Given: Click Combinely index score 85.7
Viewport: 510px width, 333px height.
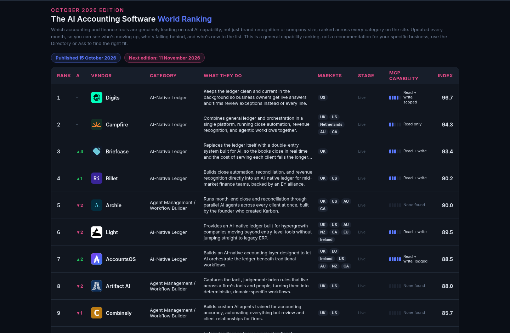Looking at the screenshot, I should (447, 313).
